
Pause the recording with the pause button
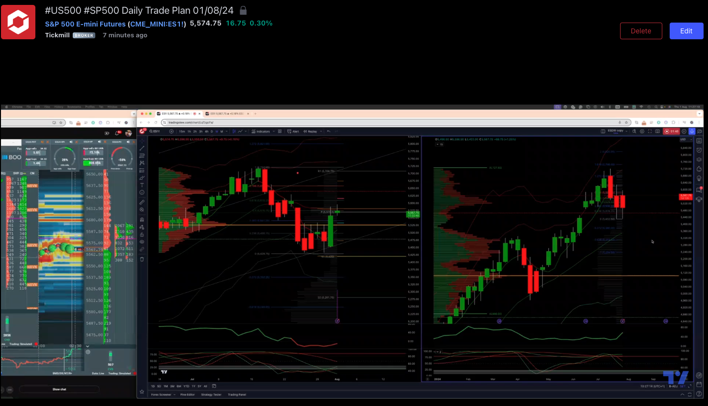point(684,131)
